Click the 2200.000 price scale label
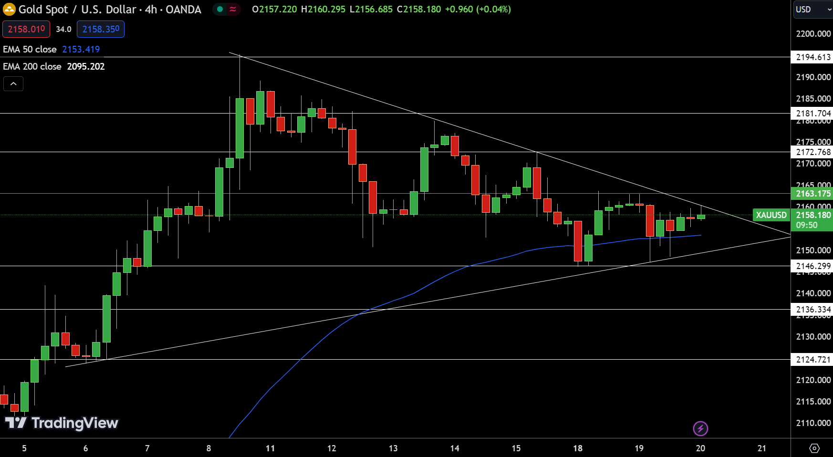Screen dimensions: 833x457 coord(813,34)
